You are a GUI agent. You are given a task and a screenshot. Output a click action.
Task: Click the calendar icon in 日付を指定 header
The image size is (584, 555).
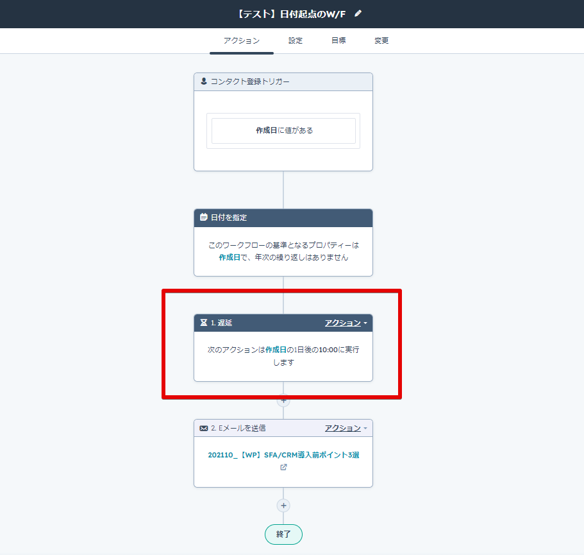(x=204, y=218)
